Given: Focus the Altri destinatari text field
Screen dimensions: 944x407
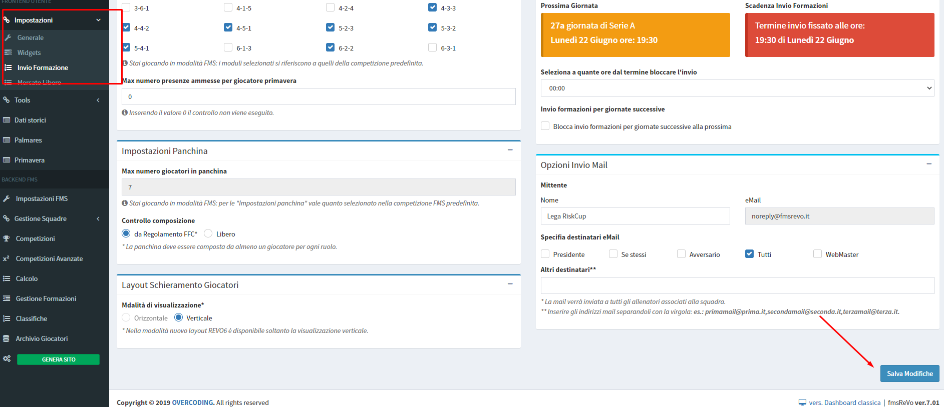Looking at the screenshot, I should click(737, 285).
